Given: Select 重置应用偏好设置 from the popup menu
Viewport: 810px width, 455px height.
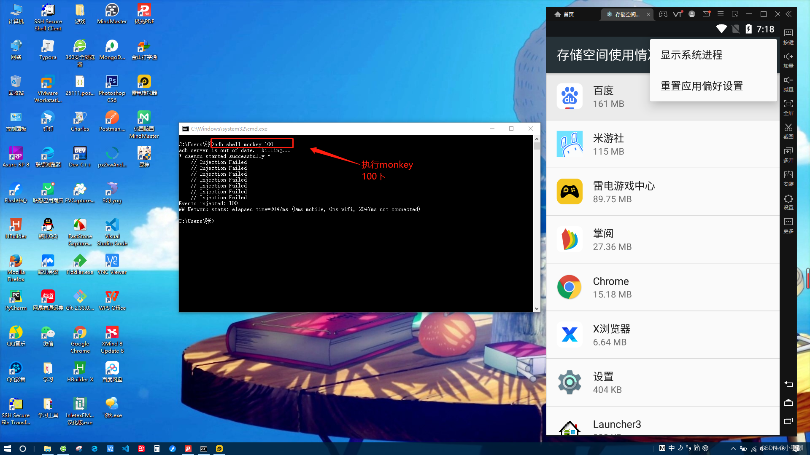Looking at the screenshot, I should point(701,86).
